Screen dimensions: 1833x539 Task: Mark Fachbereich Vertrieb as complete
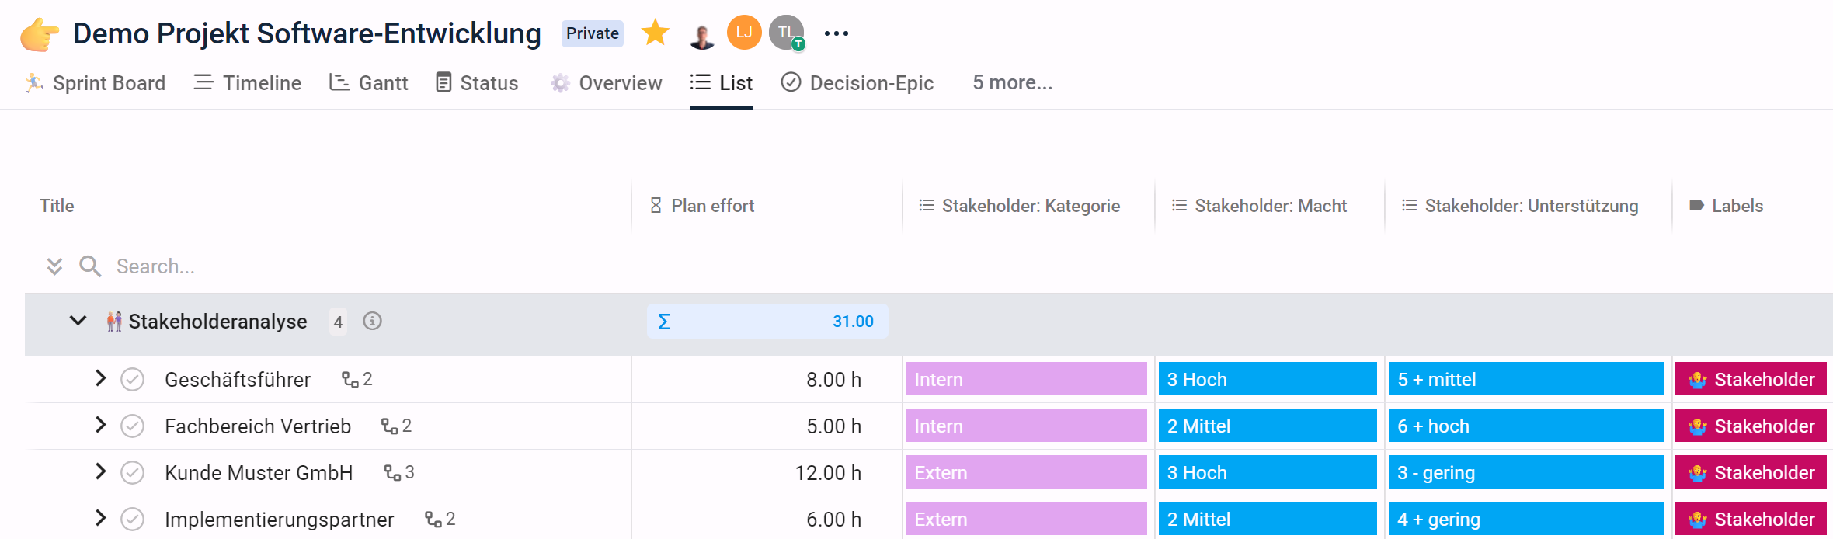[133, 426]
